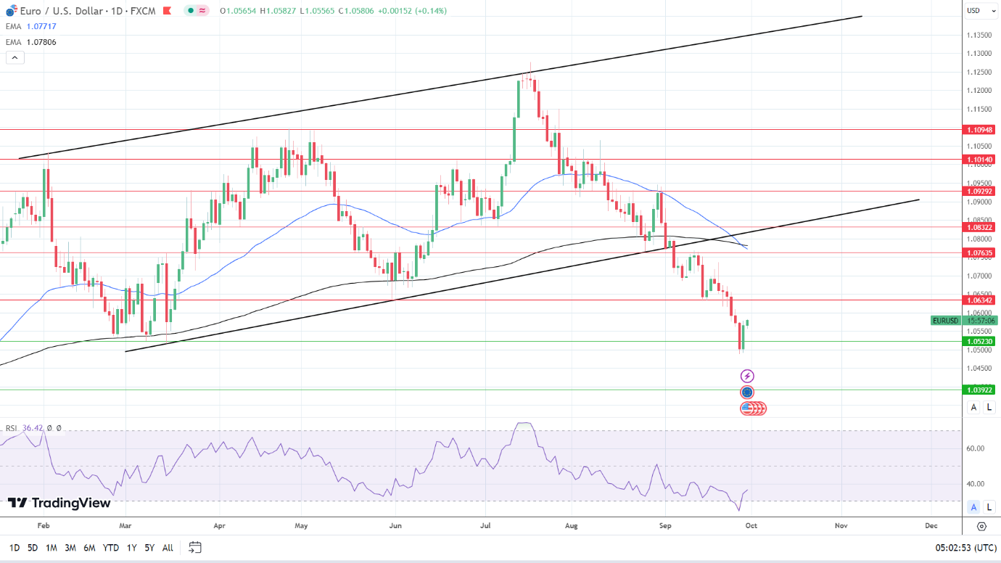Click the Feb label on time axis

(x=43, y=525)
